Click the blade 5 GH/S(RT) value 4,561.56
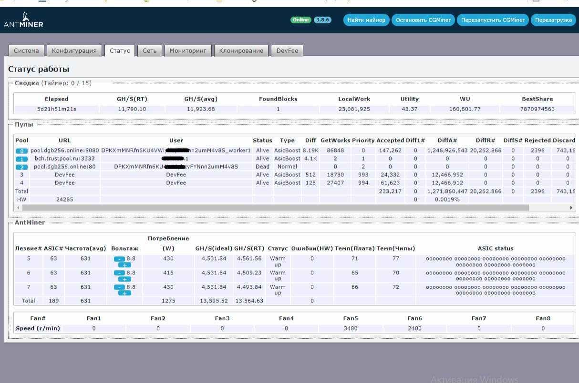Screen dimensions: 579x383 tap(249, 259)
